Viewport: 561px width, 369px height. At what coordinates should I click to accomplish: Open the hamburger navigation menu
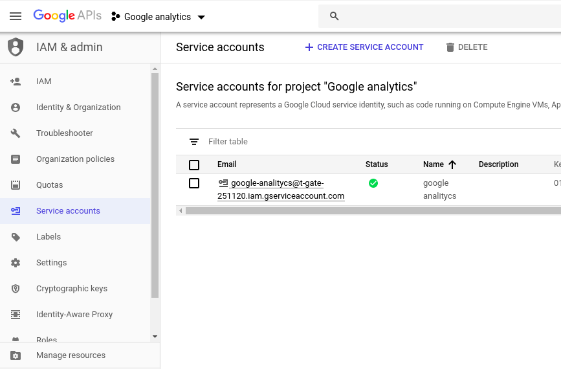[x=16, y=16]
